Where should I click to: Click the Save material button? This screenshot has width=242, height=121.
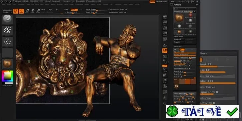(x=191, y=9)
